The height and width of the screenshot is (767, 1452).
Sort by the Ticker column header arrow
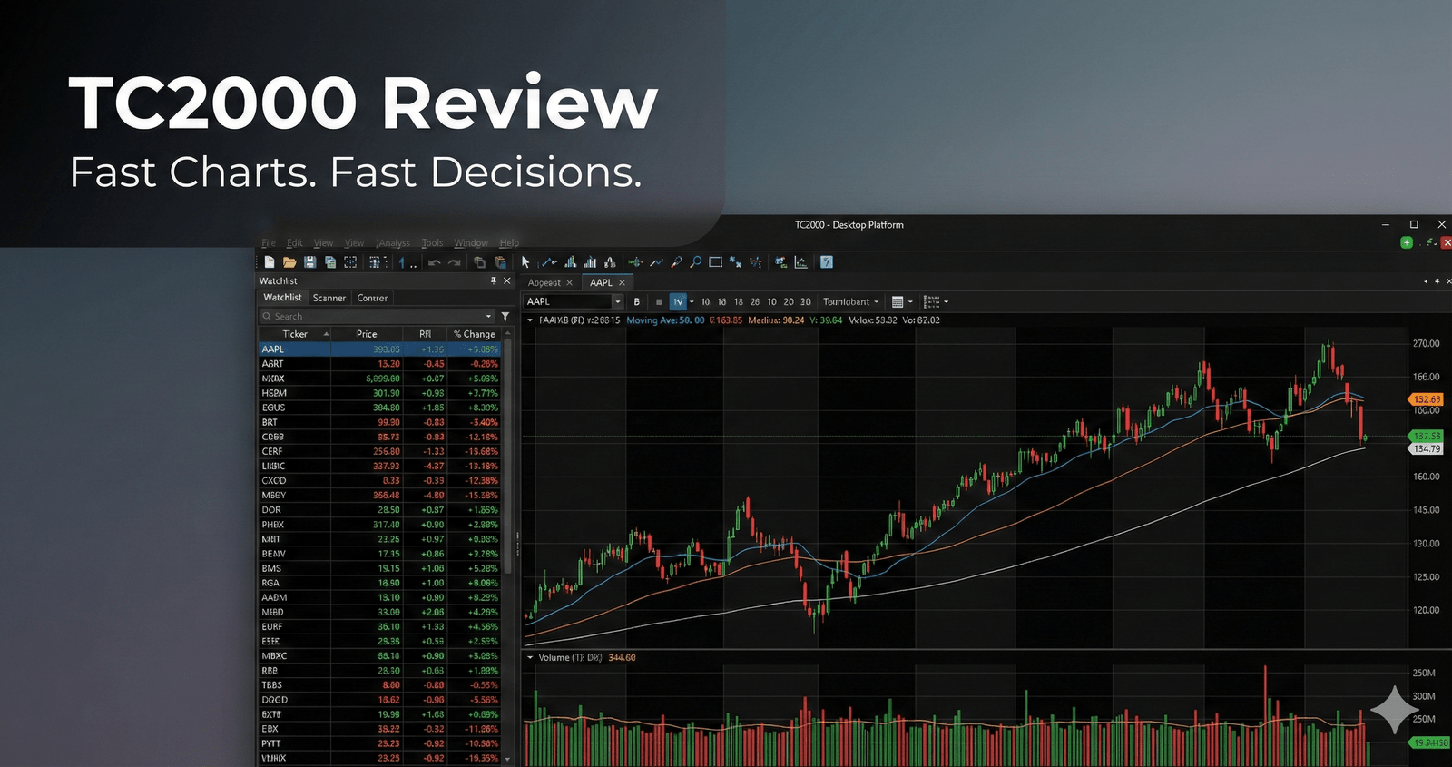[x=327, y=334]
